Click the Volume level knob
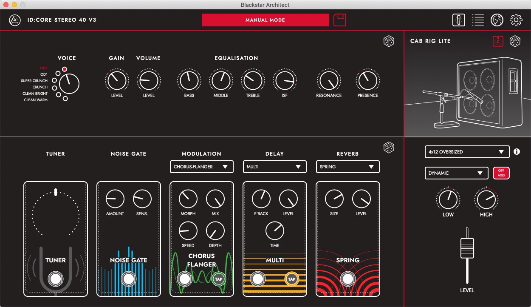The width and height of the screenshot is (531, 307). click(x=149, y=80)
